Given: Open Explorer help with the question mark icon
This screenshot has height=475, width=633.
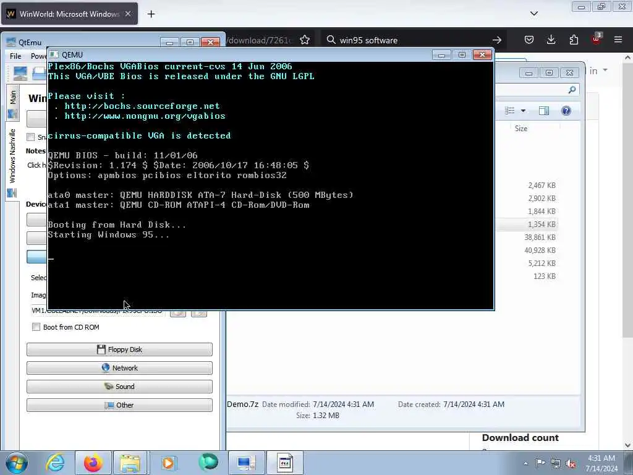Looking at the screenshot, I should 566,111.
